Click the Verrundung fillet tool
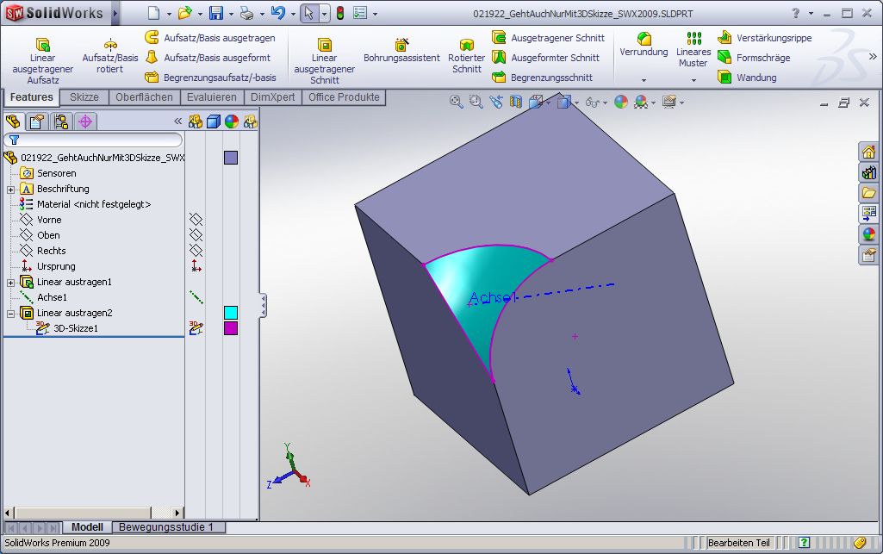This screenshot has height=554, width=883. coord(644,45)
